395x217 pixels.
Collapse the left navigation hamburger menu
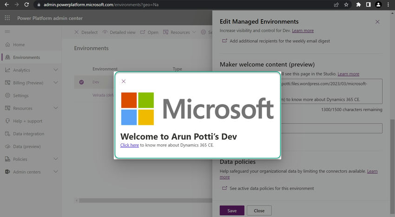point(7,32)
